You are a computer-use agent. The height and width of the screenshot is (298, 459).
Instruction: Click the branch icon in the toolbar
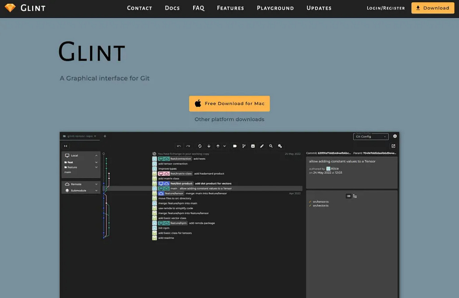244,146
